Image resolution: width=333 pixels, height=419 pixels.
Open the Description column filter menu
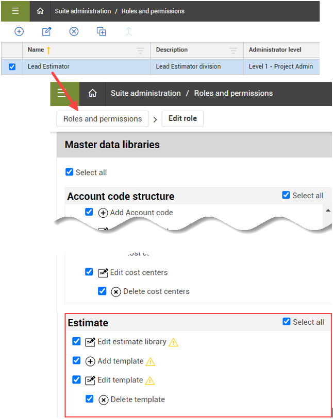tap(234, 50)
